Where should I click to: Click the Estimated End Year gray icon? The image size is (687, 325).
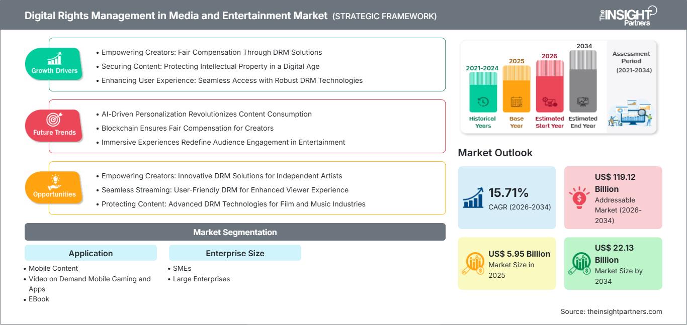pos(583,102)
